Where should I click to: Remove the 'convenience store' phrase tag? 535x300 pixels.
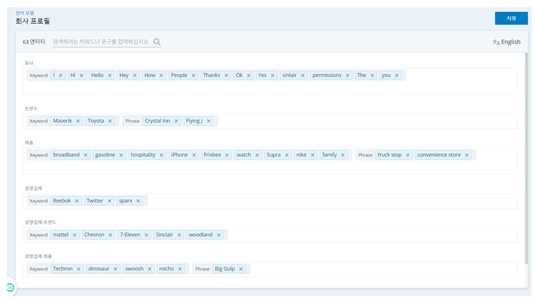point(467,155)
